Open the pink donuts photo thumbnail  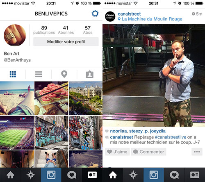(51, 98)
